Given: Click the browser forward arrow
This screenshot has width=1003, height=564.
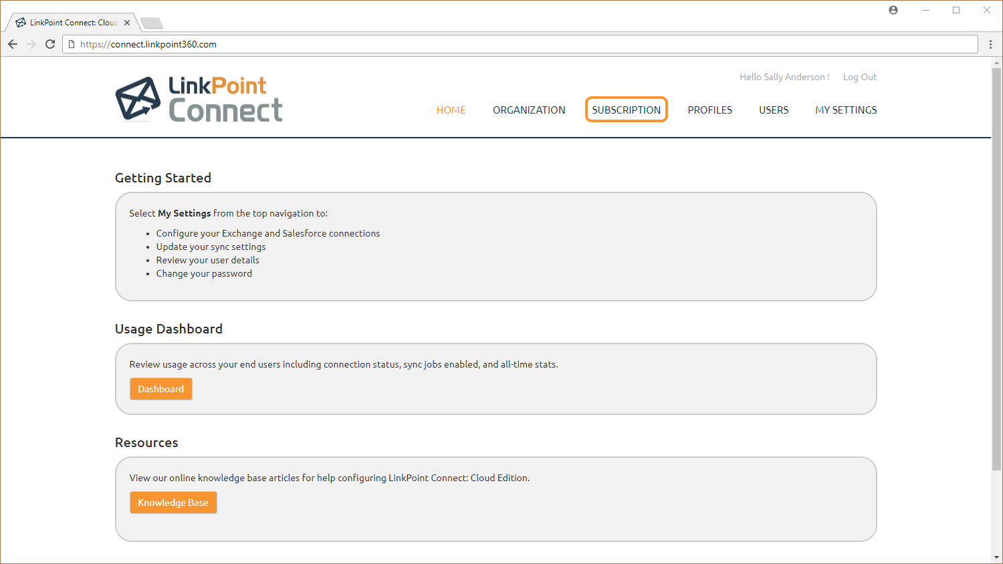Looking at the screenshot, I should click(31, 44).
